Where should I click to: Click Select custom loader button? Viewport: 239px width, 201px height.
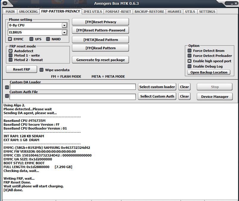click(x=157, y=87)
